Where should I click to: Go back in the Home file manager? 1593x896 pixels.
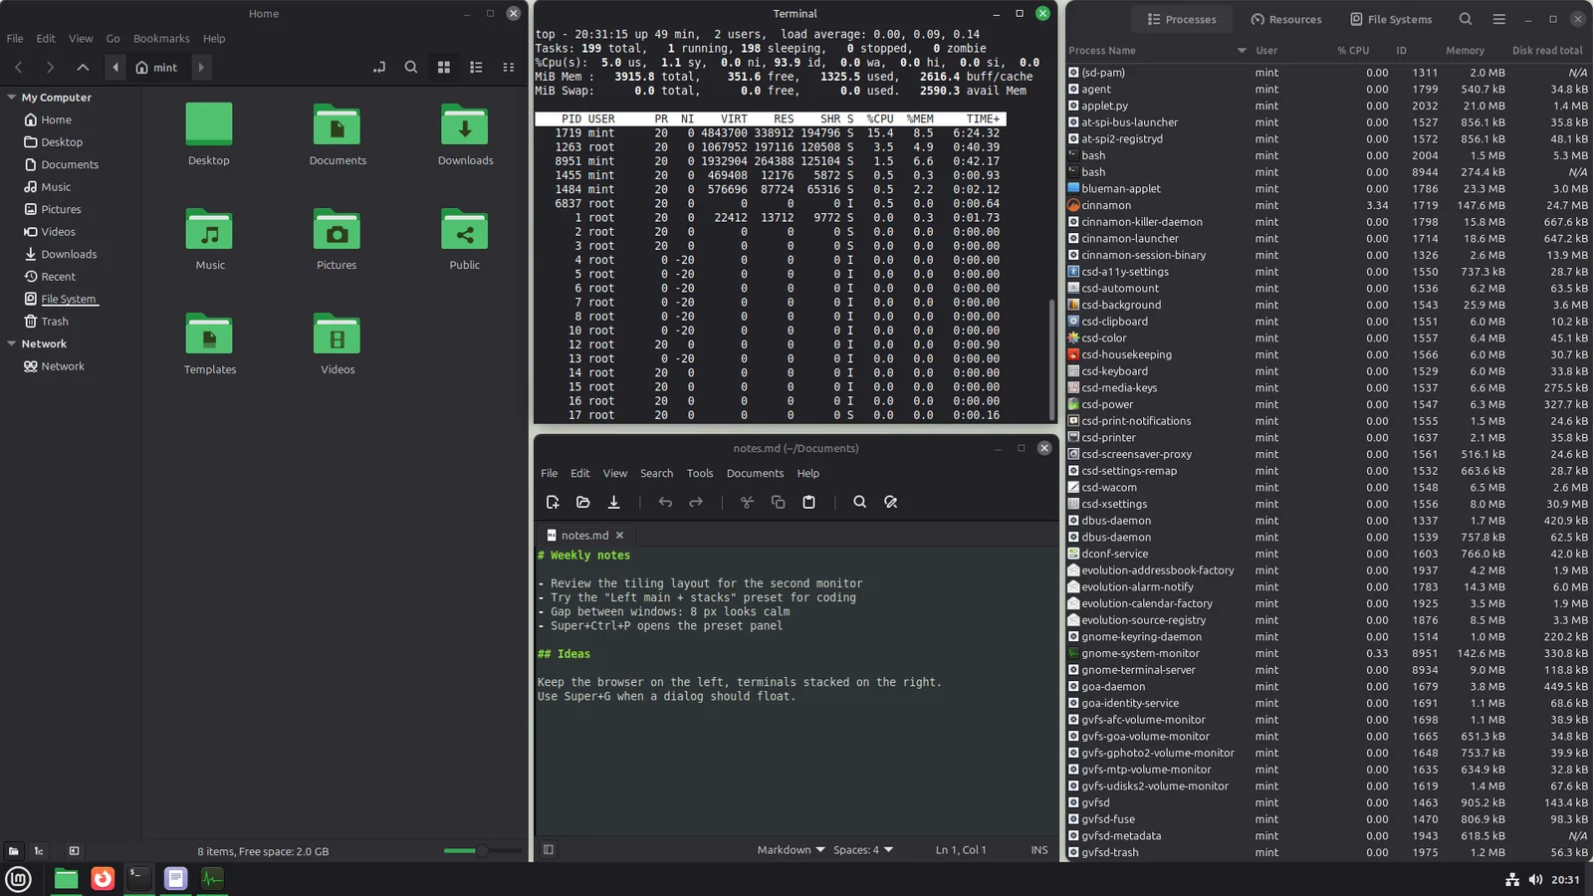19,68
